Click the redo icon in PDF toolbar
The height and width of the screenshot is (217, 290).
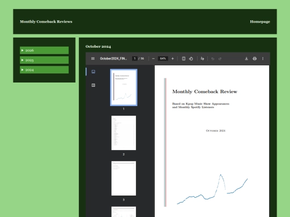coord(220,58)
